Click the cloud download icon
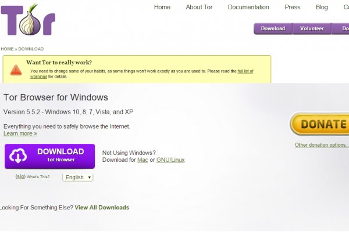The height and width of the screenshot is (232, 349). pyautogui.click(x=19, y=156)
